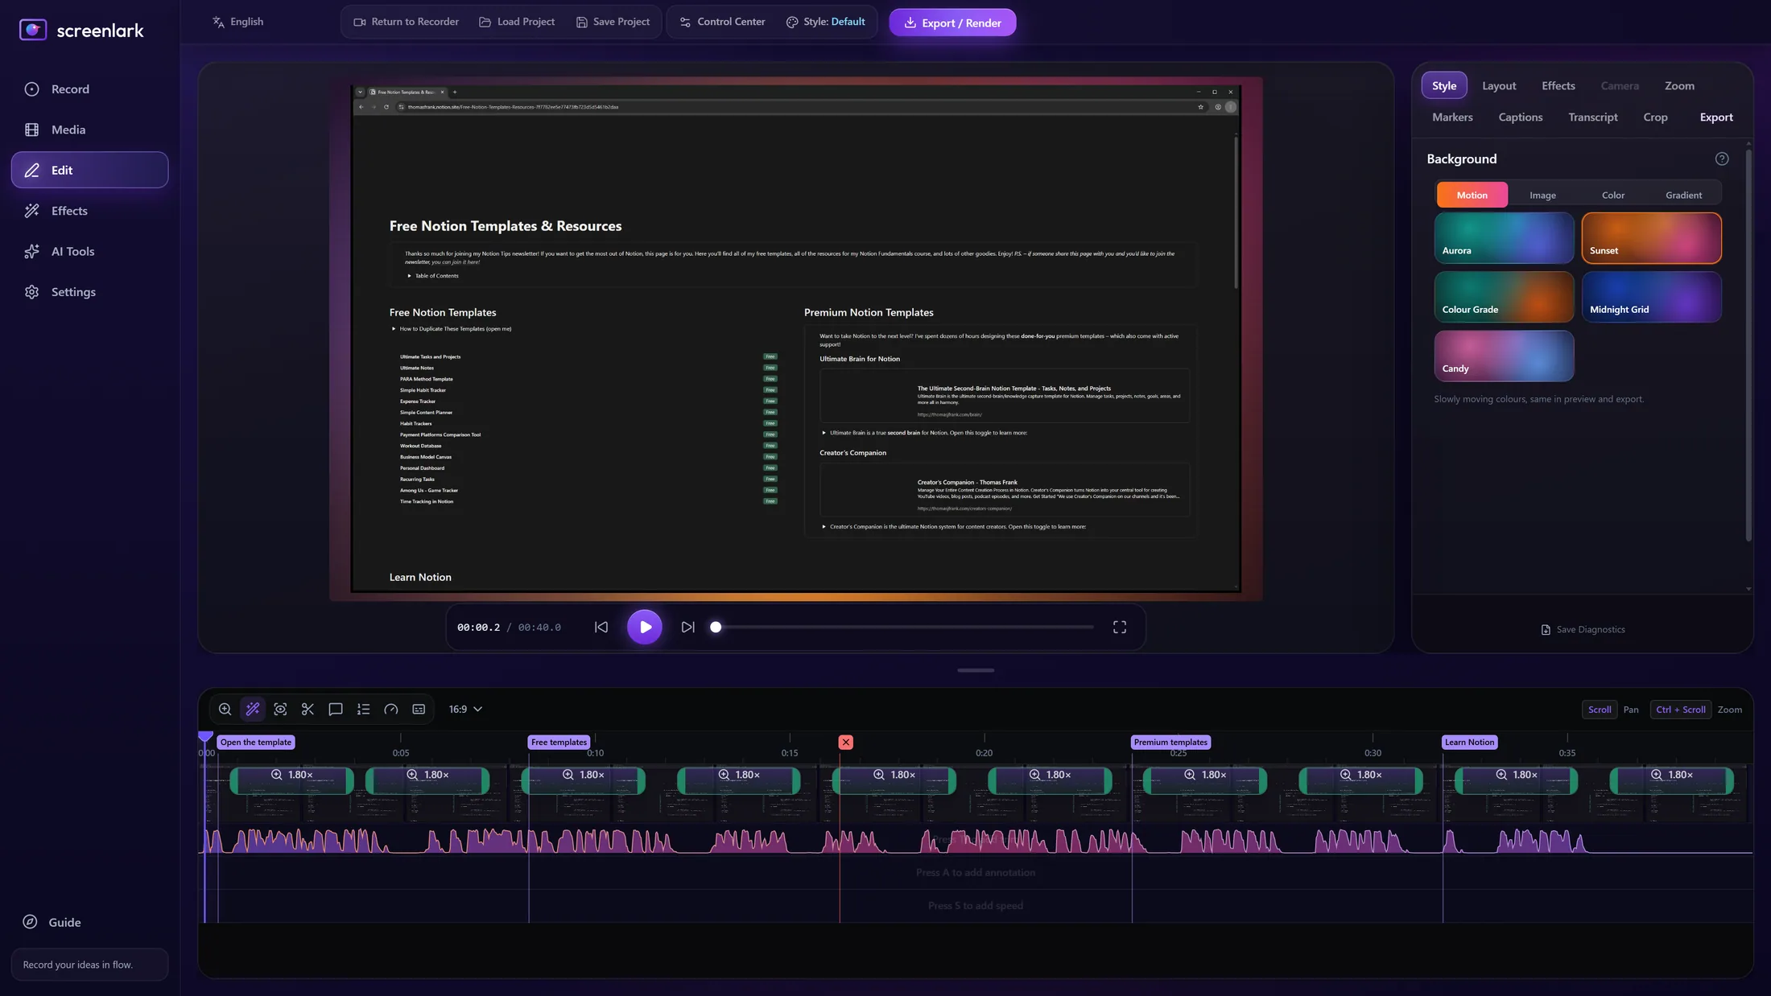Select the Edit item in the sidebar
Viewport: 1771px width, 996px height.
click(89, 171)
